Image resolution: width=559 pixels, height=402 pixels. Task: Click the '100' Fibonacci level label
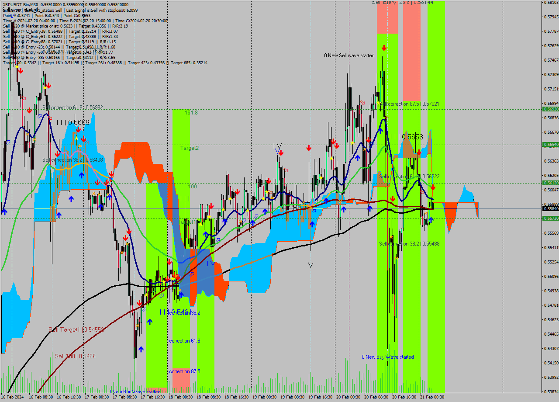point(192,187)
